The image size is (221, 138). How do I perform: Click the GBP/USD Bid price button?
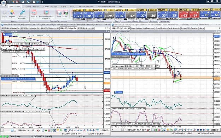(x=78, y=14)
